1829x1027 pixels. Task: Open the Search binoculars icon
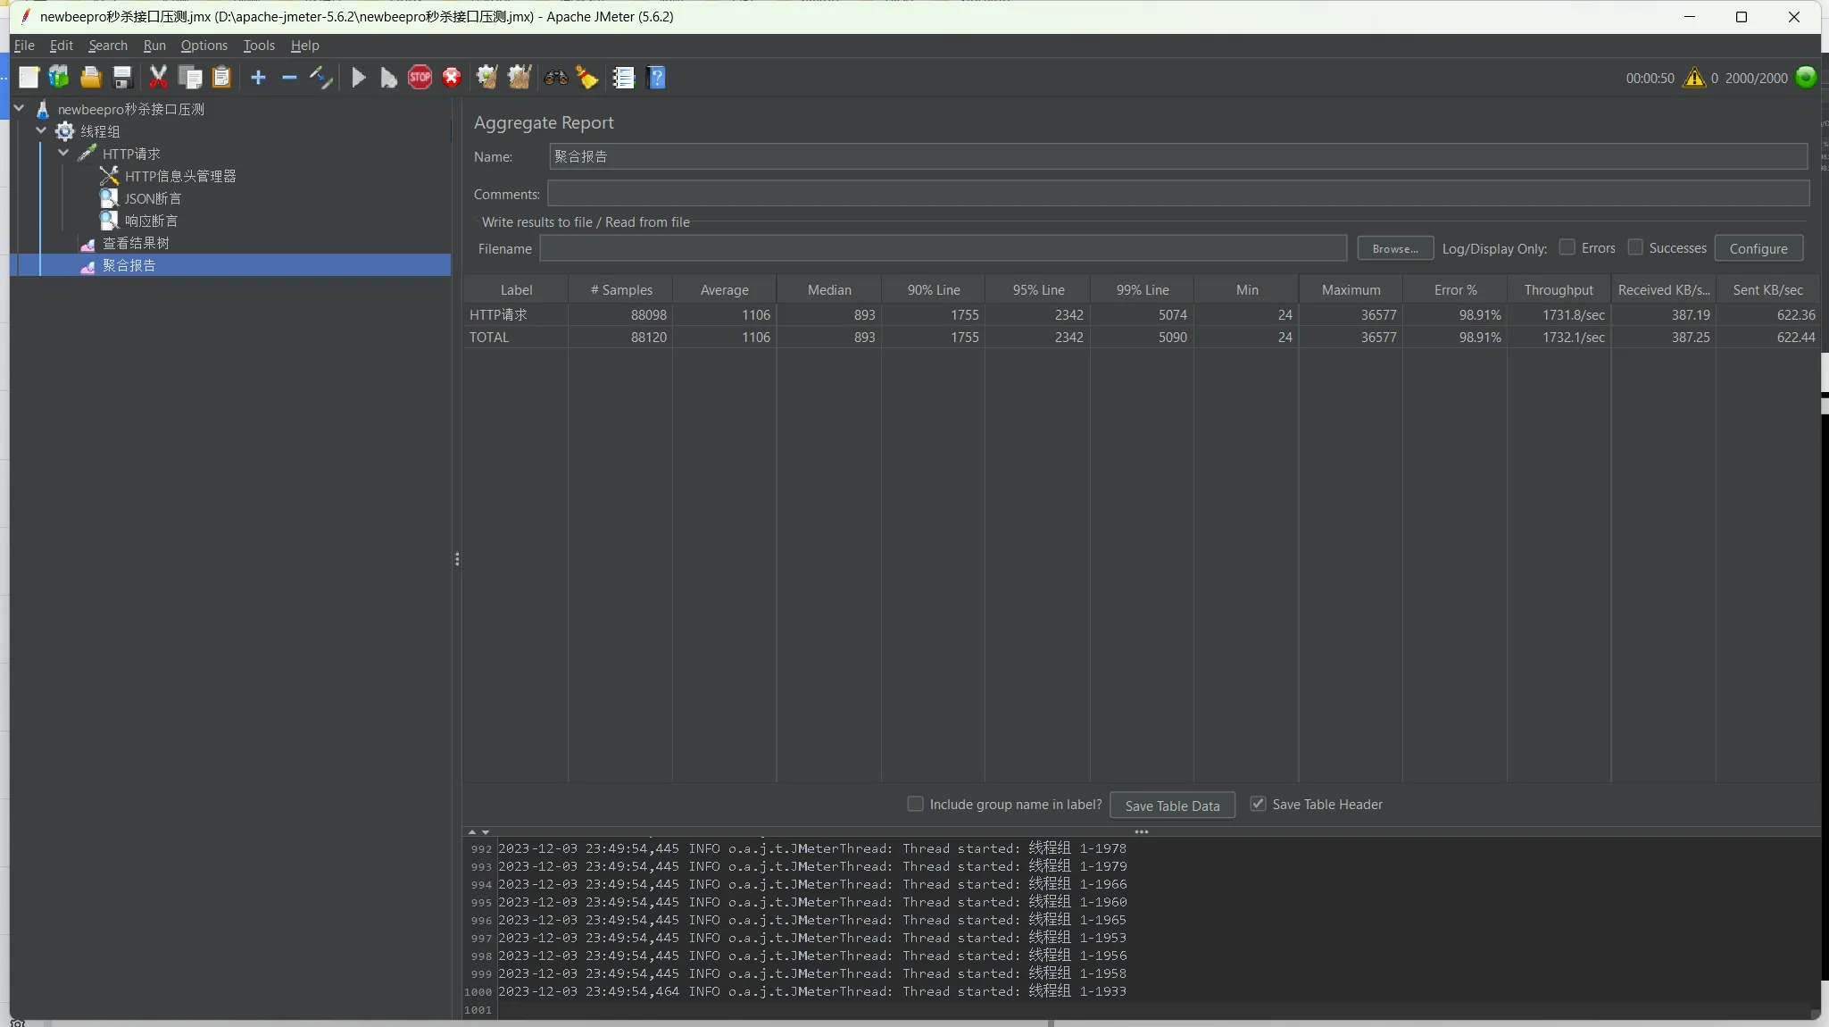(x=555, y=78)
